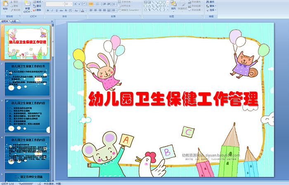Toggle Align Text Left

tap(91, 10)
